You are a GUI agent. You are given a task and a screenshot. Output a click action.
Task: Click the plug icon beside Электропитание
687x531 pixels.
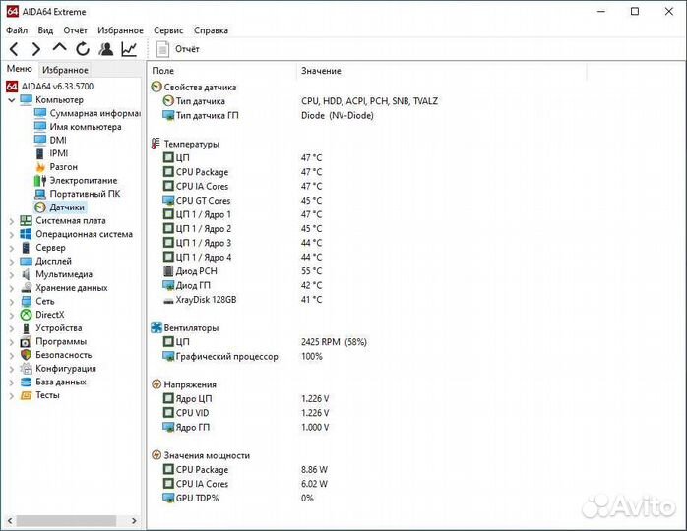(40, 180)
